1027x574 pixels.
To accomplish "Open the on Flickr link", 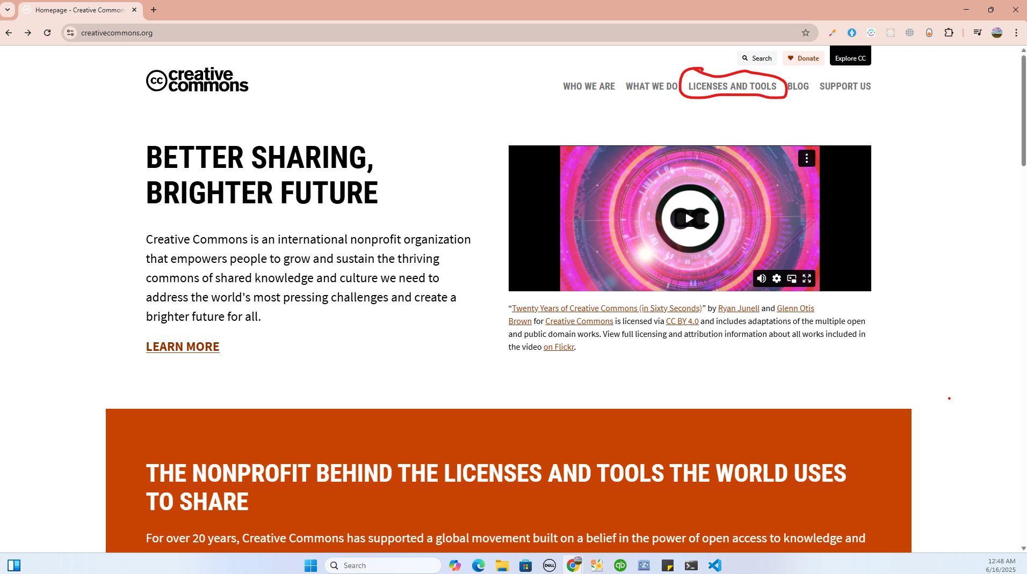I will 559,347.
